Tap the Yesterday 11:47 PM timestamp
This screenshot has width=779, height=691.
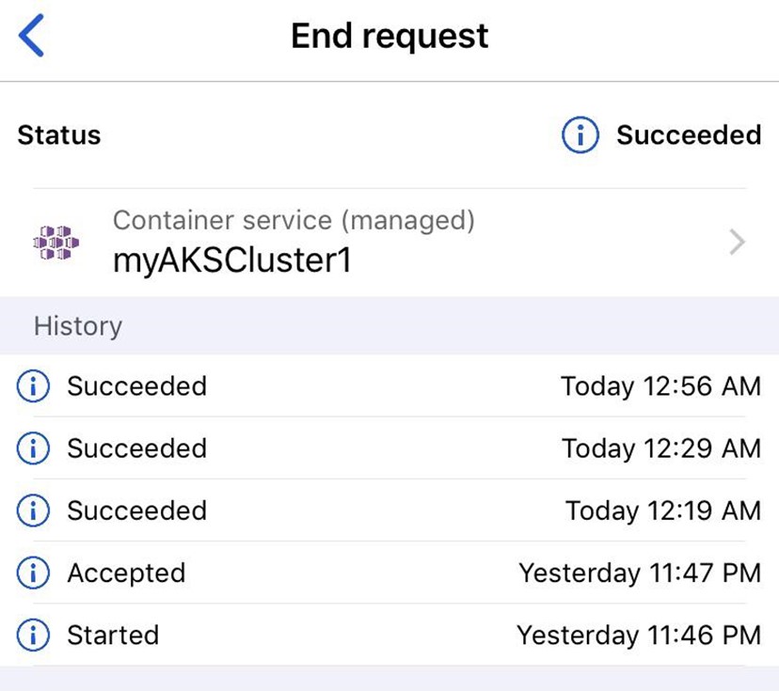click(x=640, y=573)
